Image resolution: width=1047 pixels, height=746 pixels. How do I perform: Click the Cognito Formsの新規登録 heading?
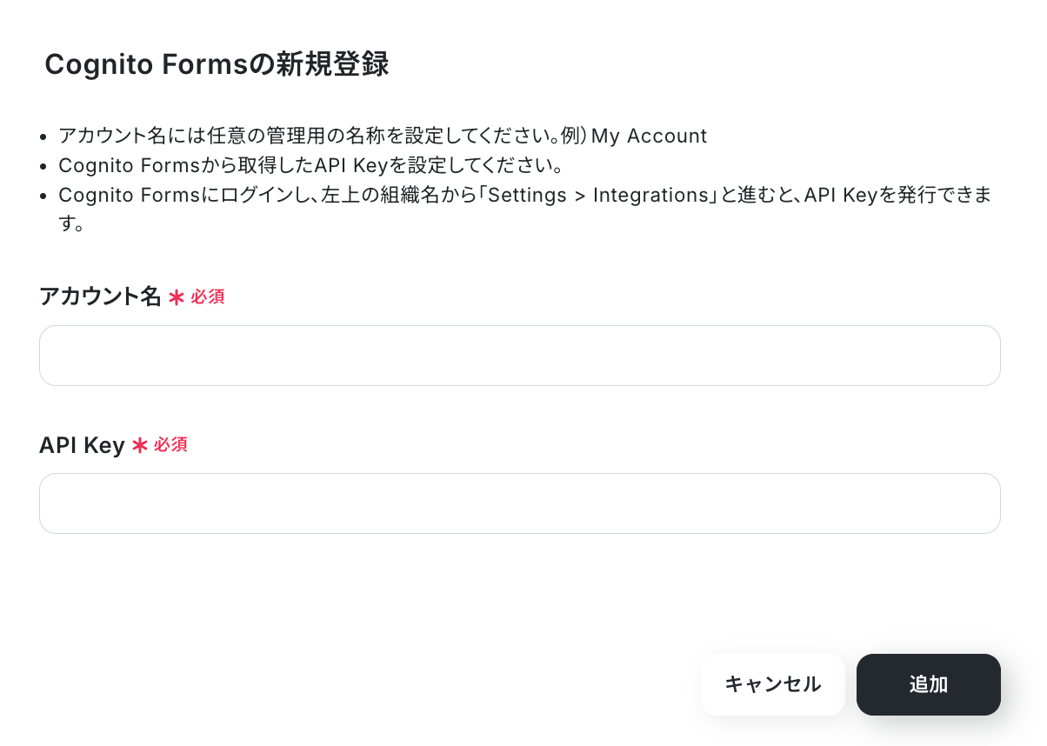click(217, 64)
